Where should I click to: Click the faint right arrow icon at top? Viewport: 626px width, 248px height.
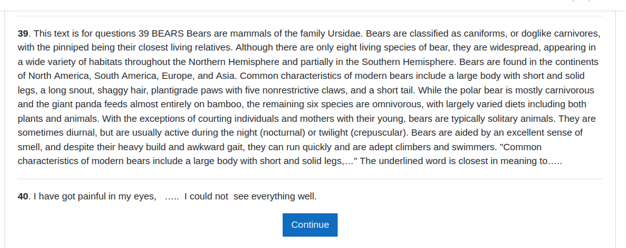coord(590,2)
